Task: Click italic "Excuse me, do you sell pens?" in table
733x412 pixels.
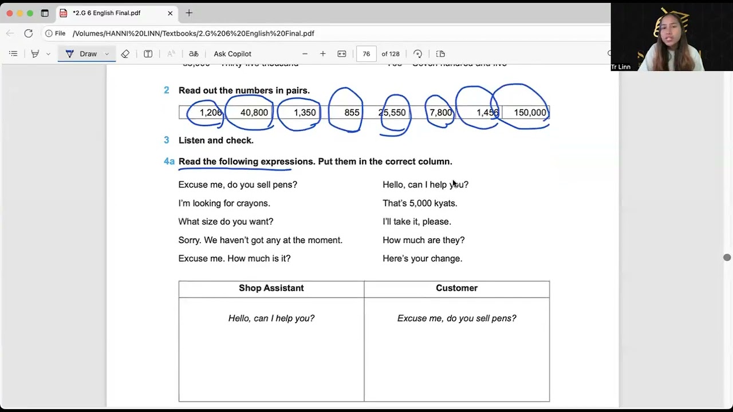Action: point(457,318)
